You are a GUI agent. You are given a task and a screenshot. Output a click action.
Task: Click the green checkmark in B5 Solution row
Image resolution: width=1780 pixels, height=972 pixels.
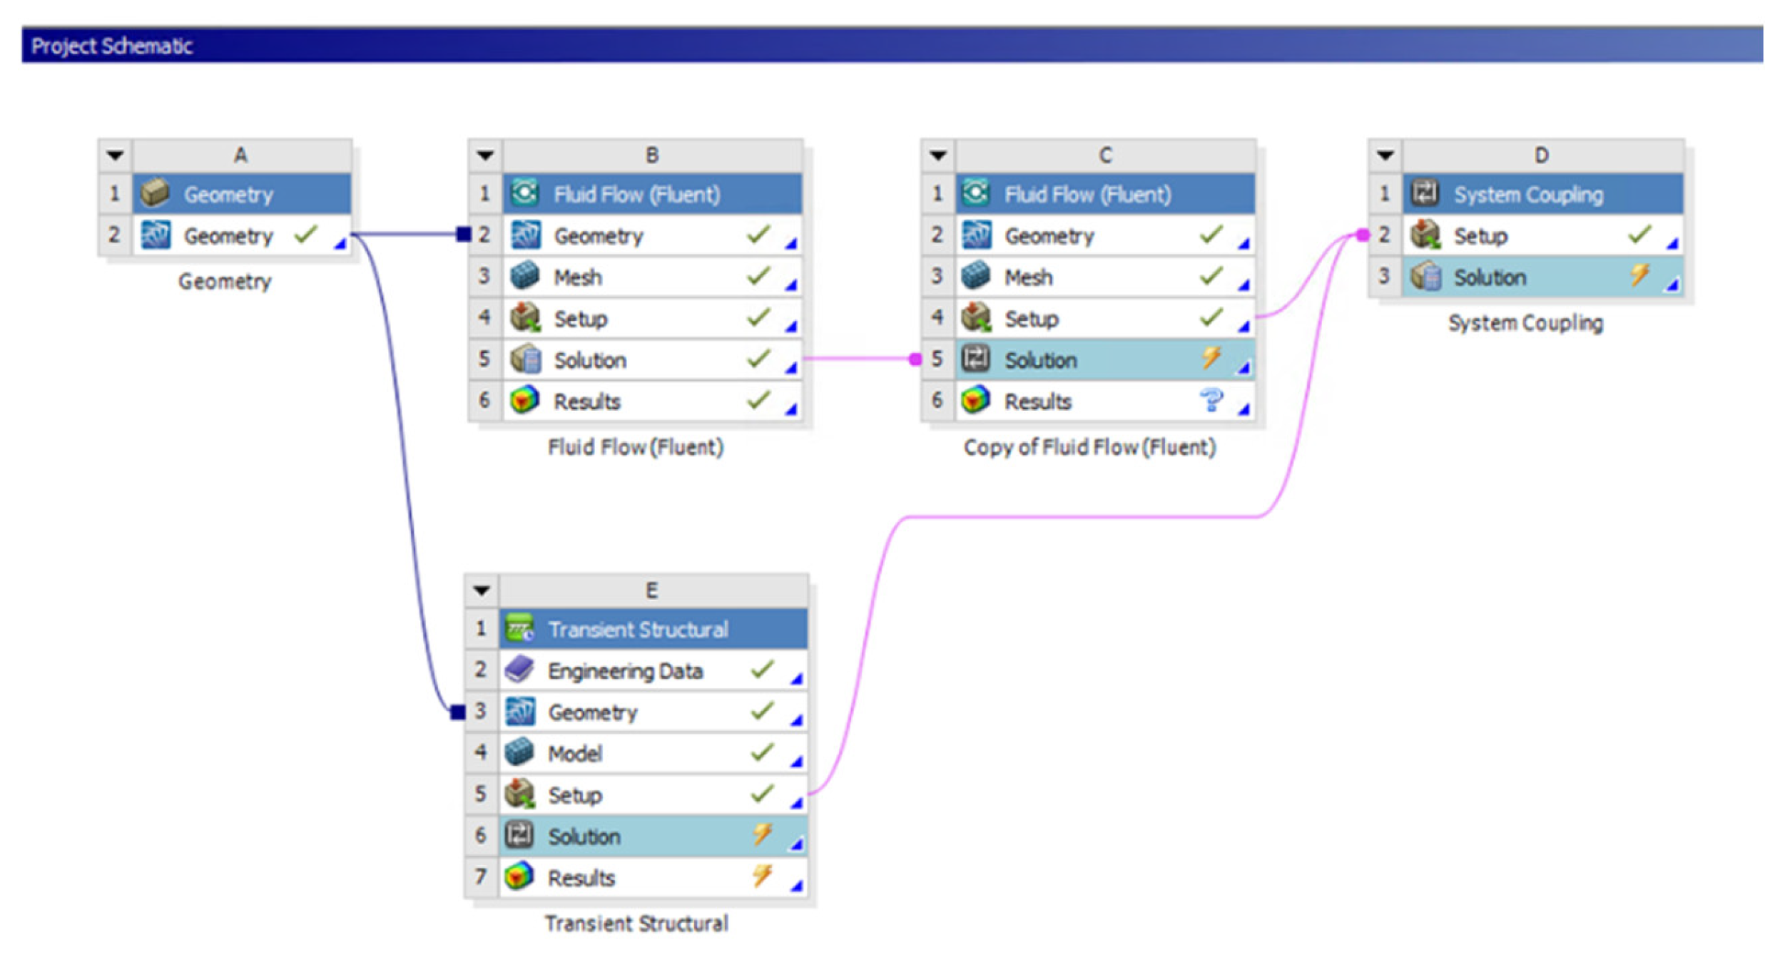click(x=758, y=357)
